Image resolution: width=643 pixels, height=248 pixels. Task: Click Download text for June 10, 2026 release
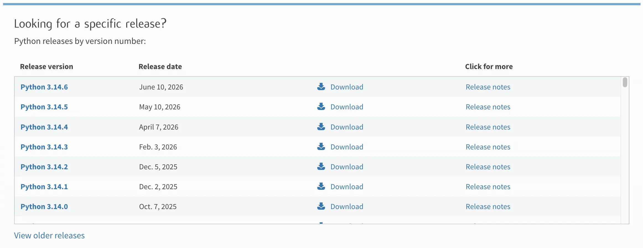click(347, 87)
